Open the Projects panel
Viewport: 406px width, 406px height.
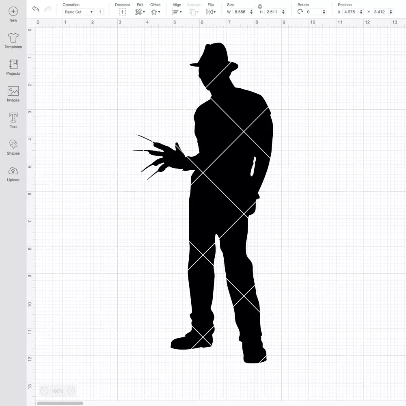pyautogui.click(x=13, y=67)
